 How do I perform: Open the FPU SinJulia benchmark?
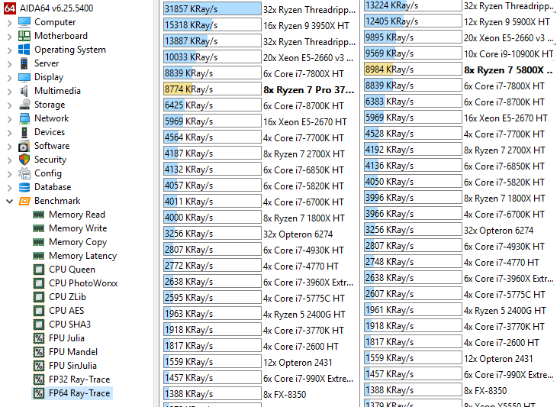(72, 366)
